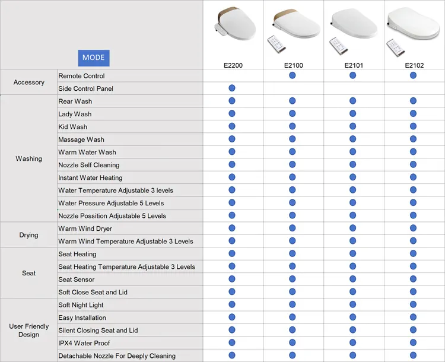Click the Instant Water Heating feature row label
The image size is (445, 362).
tap(90, 177)
